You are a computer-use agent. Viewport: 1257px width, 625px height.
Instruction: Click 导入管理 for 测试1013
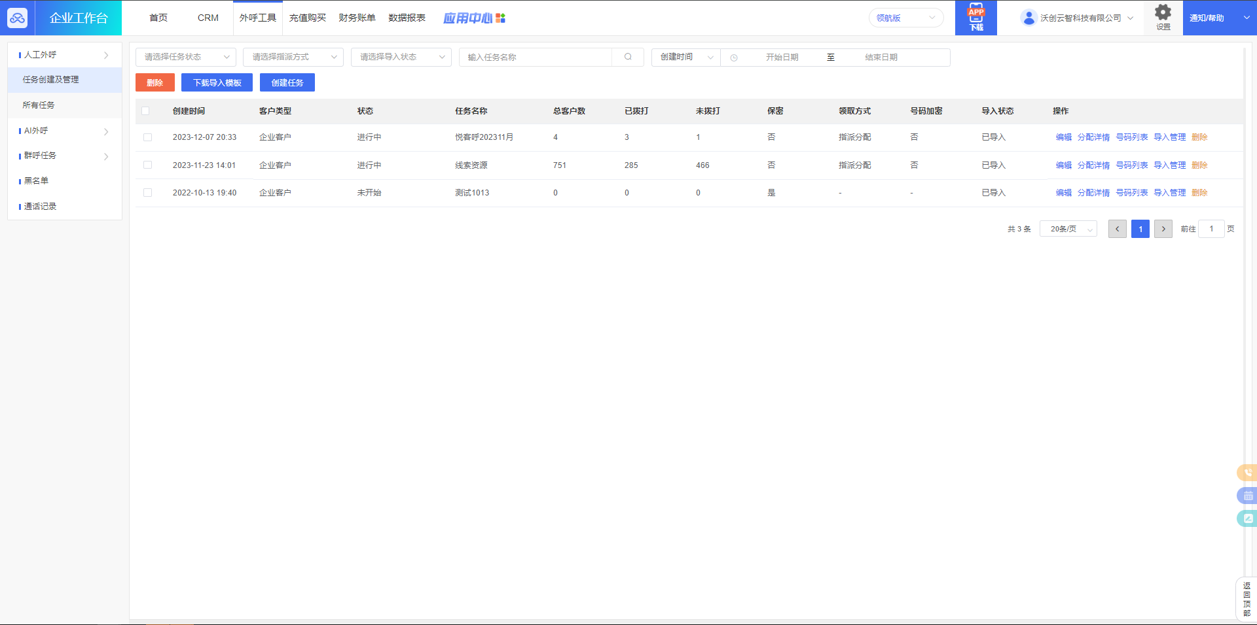[x=1170, y=192]
